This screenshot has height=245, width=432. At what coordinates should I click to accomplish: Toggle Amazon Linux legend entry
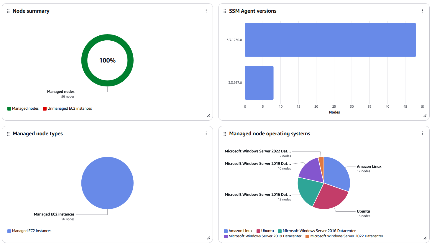(x=238, y=231)
